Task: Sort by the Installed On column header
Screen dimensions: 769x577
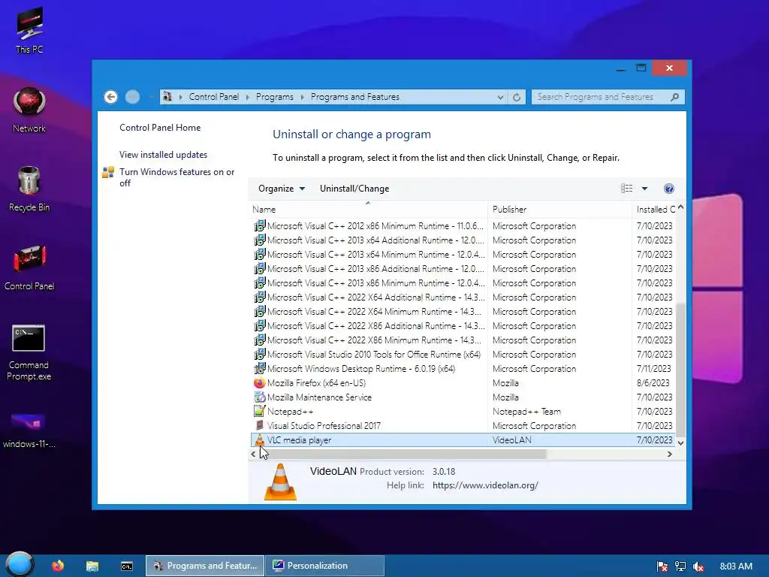Action: pos(654,209)
